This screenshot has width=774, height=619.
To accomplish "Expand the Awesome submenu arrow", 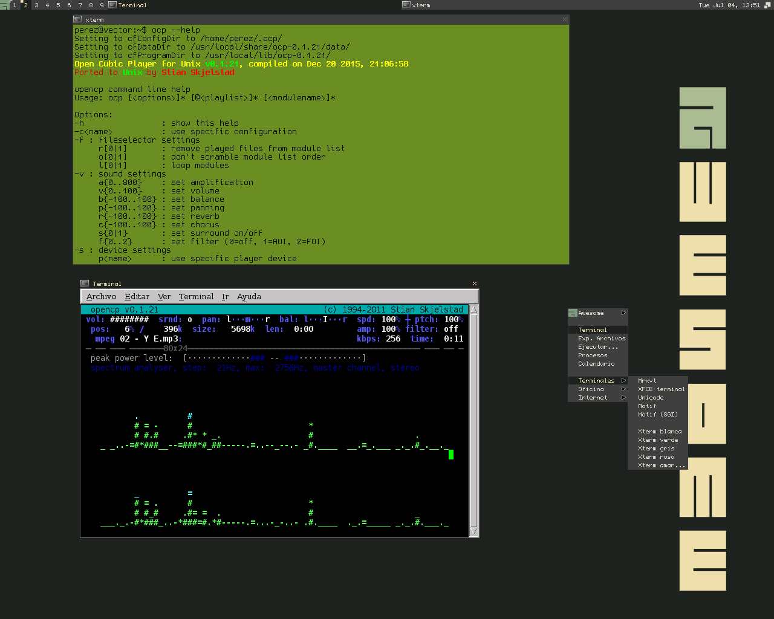I will [623, 313].
